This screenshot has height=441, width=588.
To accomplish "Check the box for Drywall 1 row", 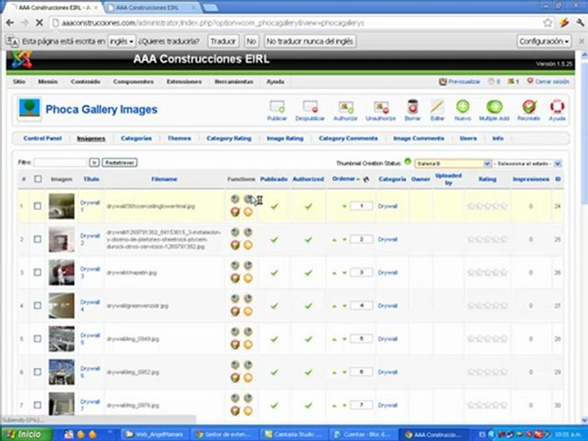I will (37, 206).
